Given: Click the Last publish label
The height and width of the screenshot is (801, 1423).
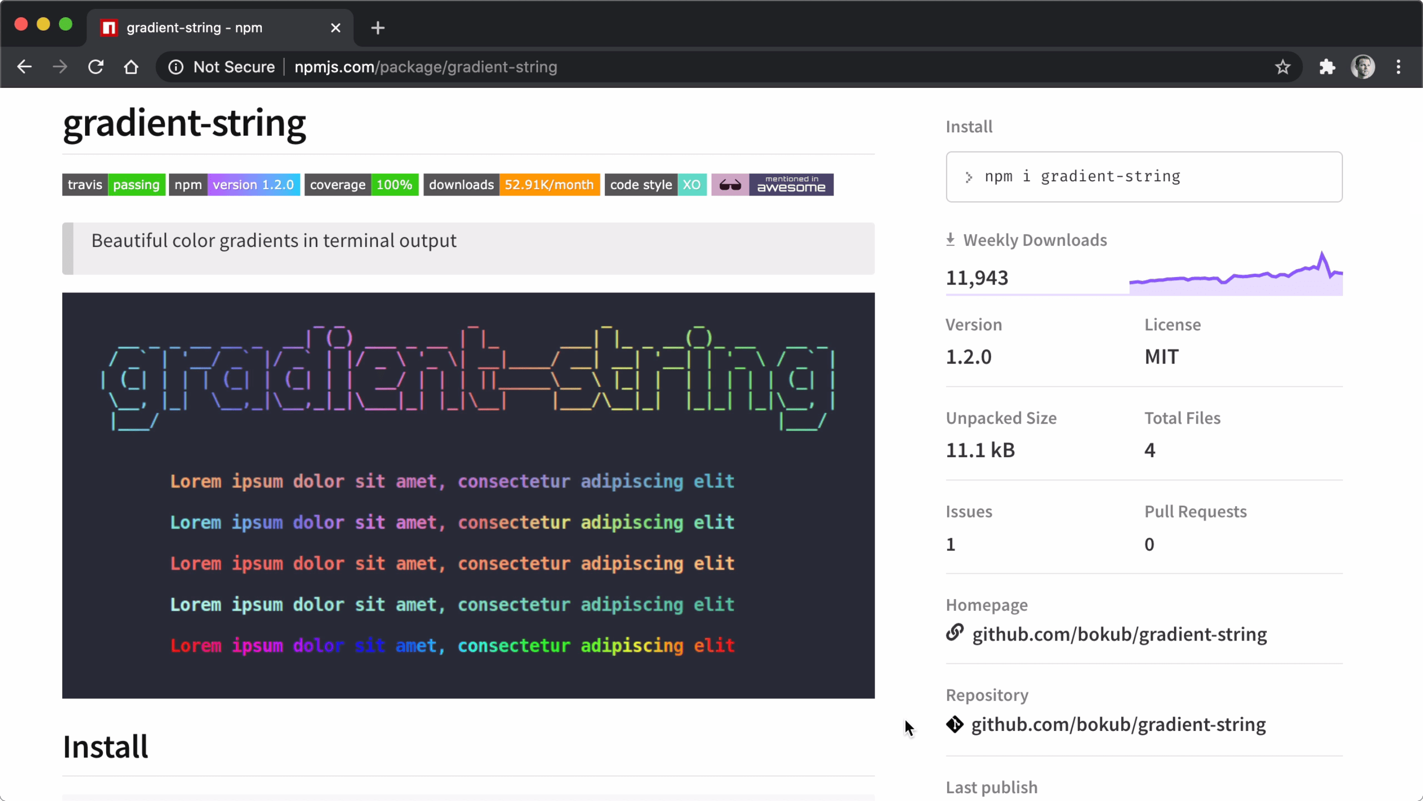Looking at the screenshot, I should [992, 787].
